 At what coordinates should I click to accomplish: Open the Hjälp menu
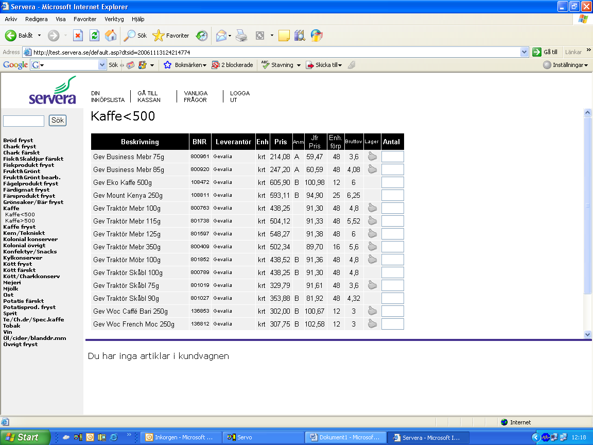point(138,19)
